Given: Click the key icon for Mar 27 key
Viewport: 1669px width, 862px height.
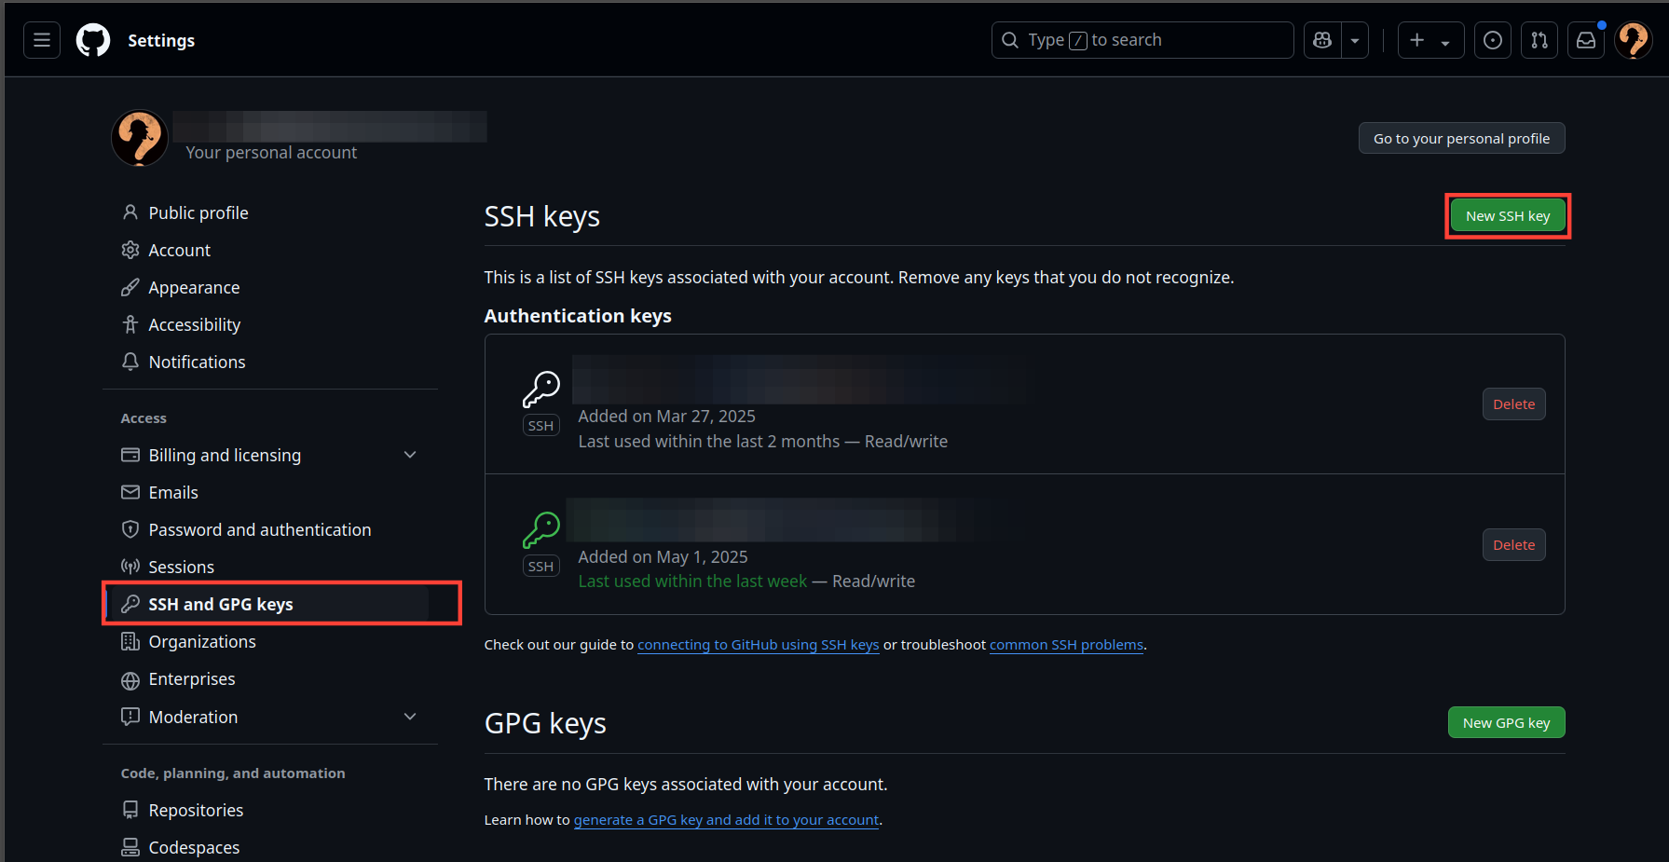Looking at the screenshot, I should (x=540, y=390).
